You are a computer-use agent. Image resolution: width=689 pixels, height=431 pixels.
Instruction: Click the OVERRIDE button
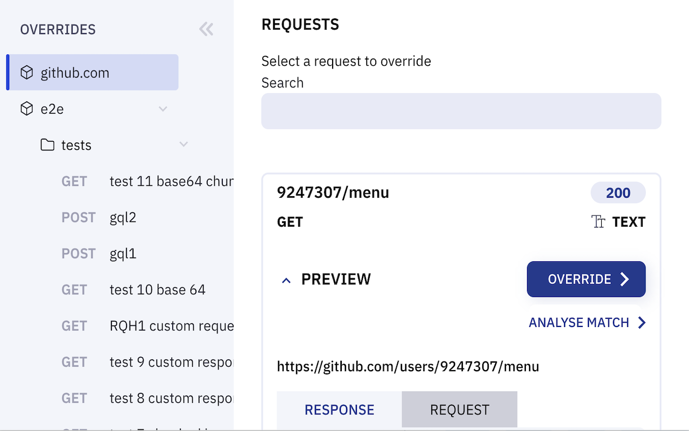pyautogui.click(x=586, y=279)
